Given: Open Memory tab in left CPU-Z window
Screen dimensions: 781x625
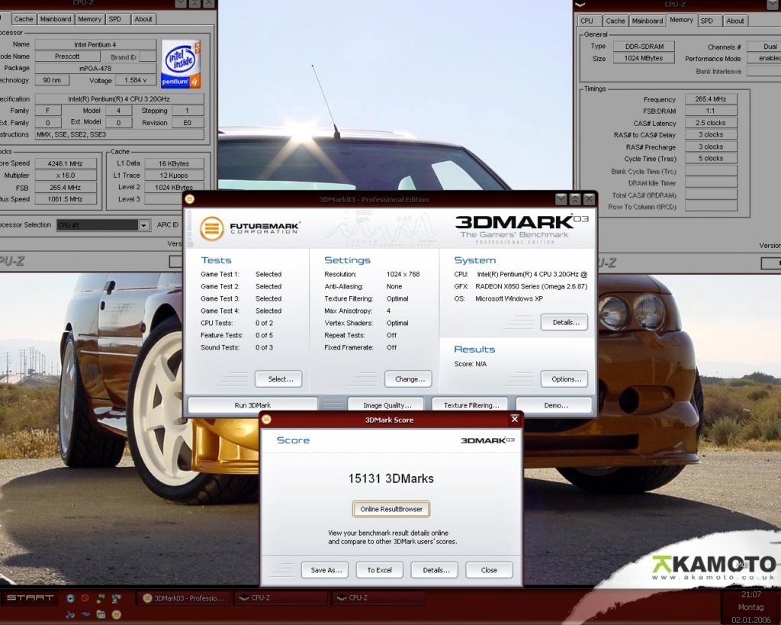Looking at the screenshot, I should [90, 19].
